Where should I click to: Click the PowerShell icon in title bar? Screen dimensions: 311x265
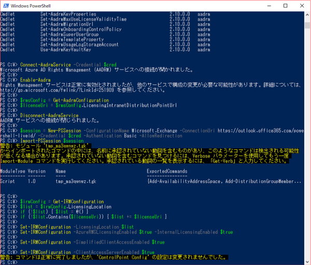[6, 6]
